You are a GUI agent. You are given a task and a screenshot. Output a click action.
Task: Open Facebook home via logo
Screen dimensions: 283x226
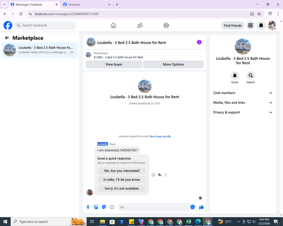coord(8,25)
